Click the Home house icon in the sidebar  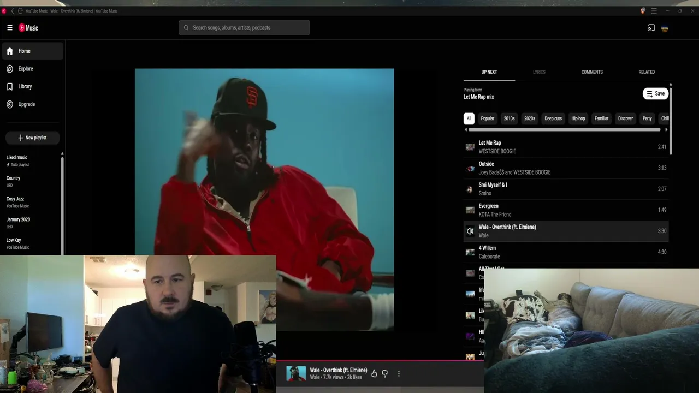10,51
